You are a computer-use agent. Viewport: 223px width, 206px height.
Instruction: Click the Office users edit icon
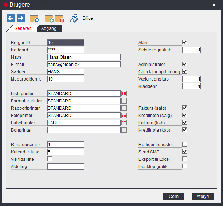coord(75,18)
